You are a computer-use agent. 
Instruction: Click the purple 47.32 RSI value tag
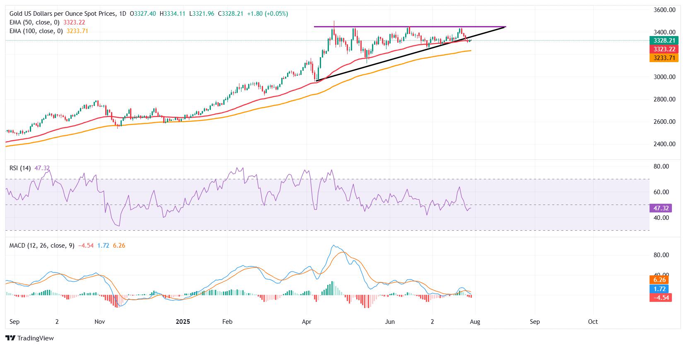(x=661, y=208)
